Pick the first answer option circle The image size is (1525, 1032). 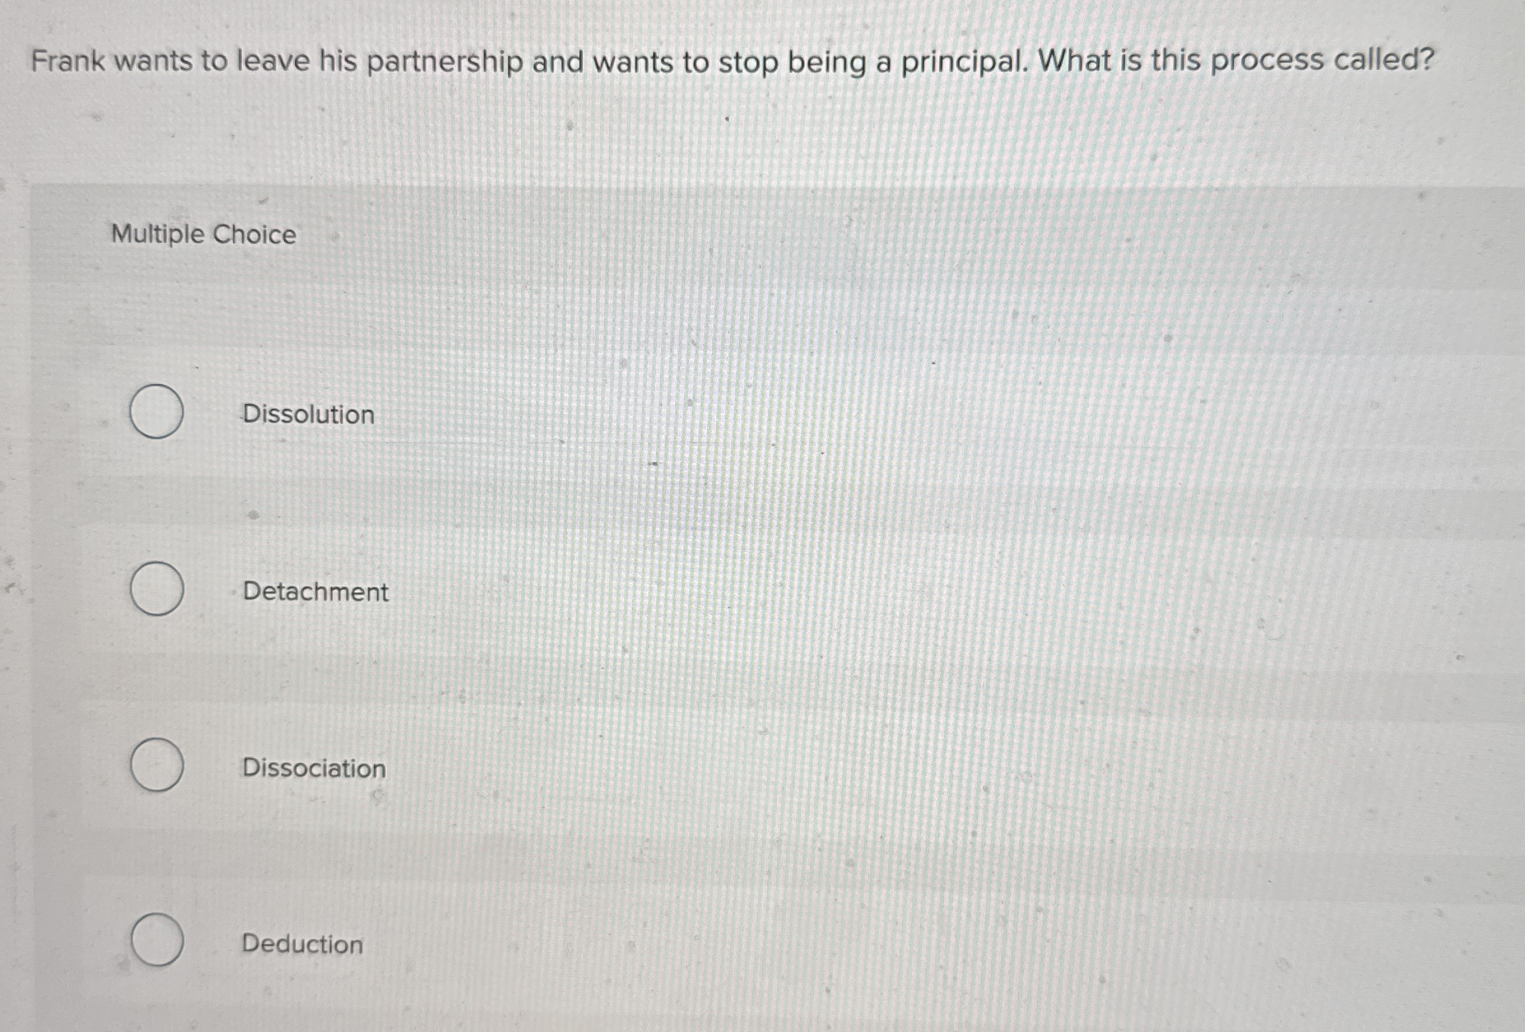156,412
